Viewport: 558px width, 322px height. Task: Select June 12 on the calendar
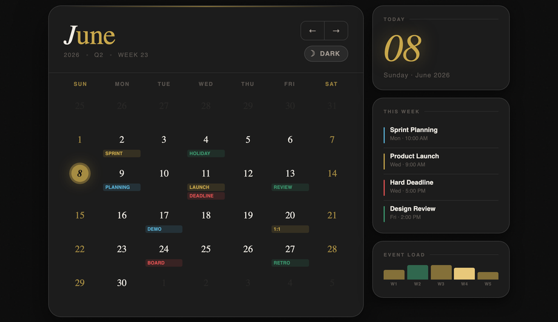[248, 173]
